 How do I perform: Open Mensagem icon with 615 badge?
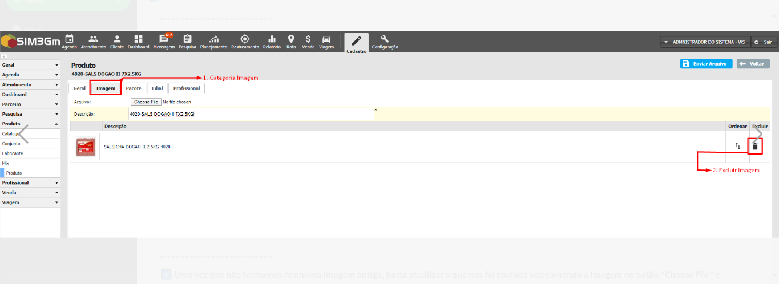(164, 39)
